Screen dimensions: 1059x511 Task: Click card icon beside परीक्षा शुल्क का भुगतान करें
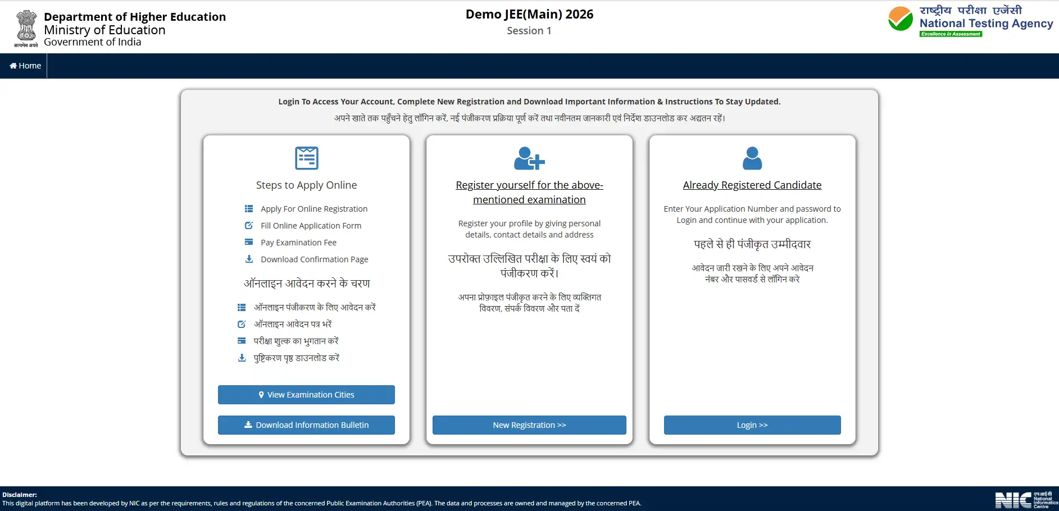[242, 341]
